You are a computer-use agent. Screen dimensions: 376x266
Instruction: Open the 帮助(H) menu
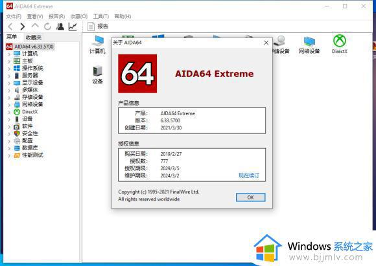[123, 16]
